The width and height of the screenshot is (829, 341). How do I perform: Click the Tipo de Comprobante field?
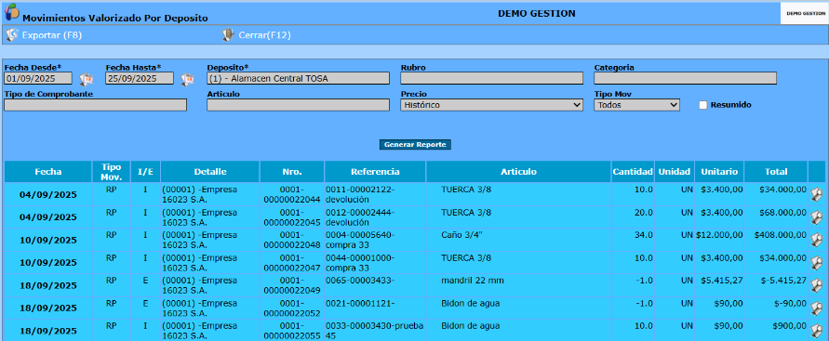coord(95,105)
